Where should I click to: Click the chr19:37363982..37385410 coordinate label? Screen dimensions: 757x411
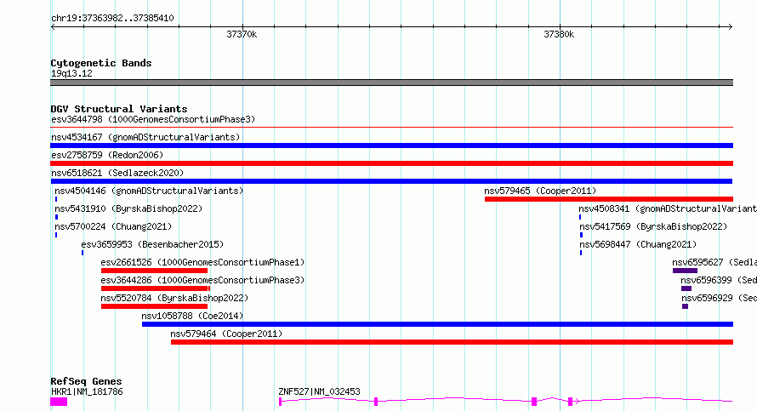[112, 19]
